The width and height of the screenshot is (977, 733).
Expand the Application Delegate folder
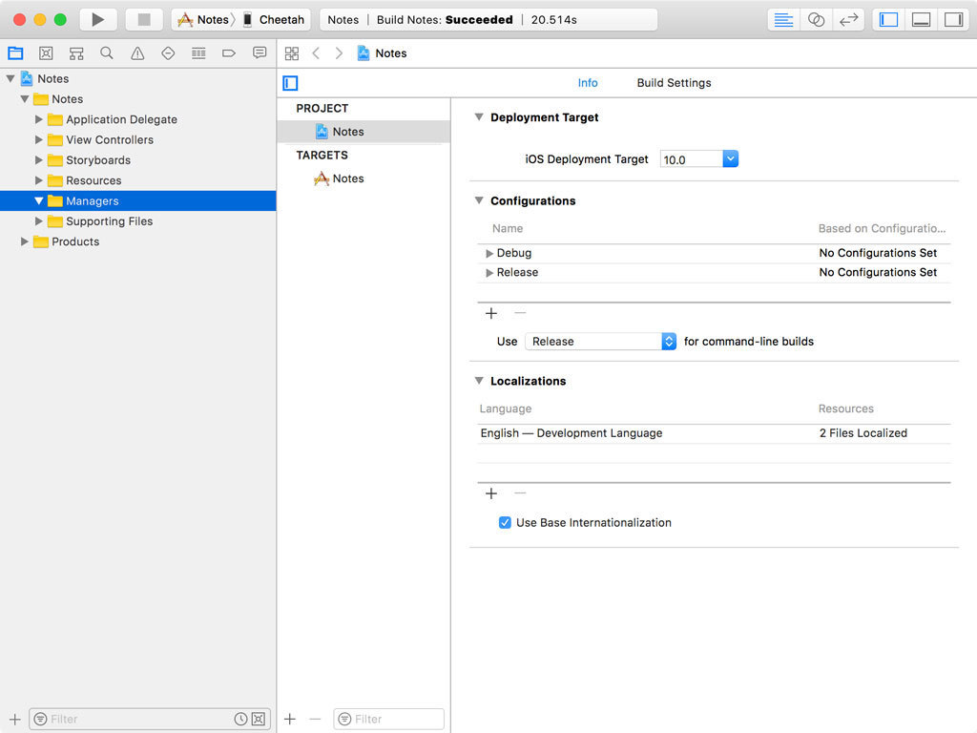39,119
